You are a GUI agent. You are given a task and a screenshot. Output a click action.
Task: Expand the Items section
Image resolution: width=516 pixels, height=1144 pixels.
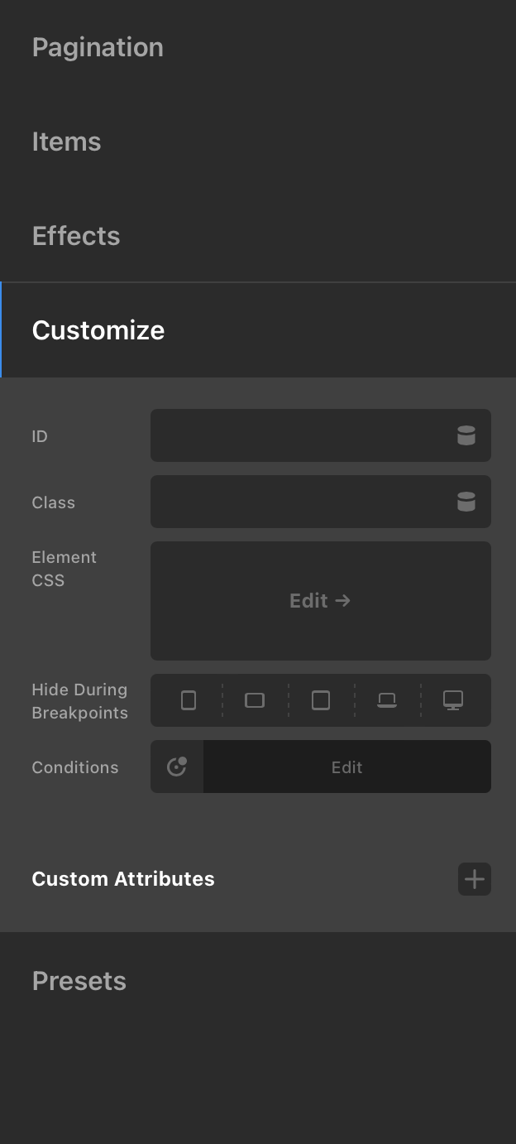(x=66, y=142)
